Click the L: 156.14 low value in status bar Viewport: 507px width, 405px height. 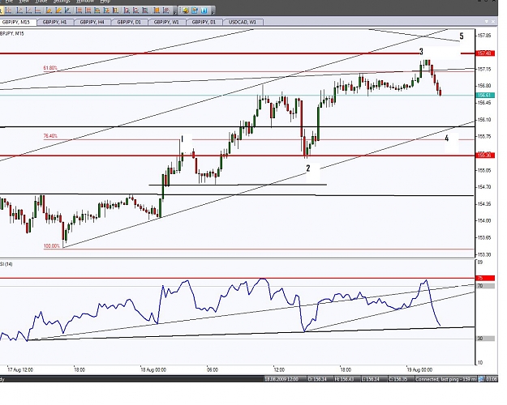click(372, 379)
